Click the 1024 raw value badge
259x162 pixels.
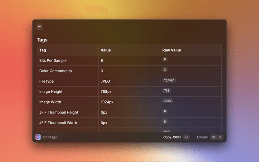point(168,101)
